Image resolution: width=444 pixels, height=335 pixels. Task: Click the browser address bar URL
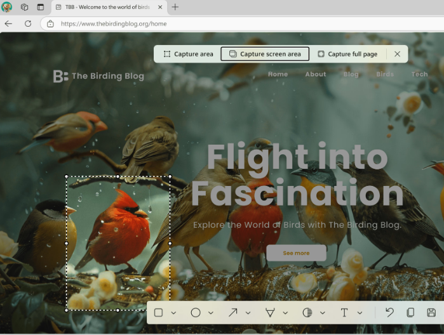point(114,23)
